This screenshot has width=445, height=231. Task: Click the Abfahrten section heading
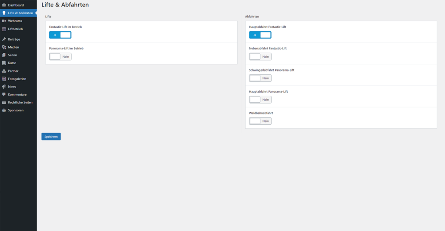coord(252,16)
